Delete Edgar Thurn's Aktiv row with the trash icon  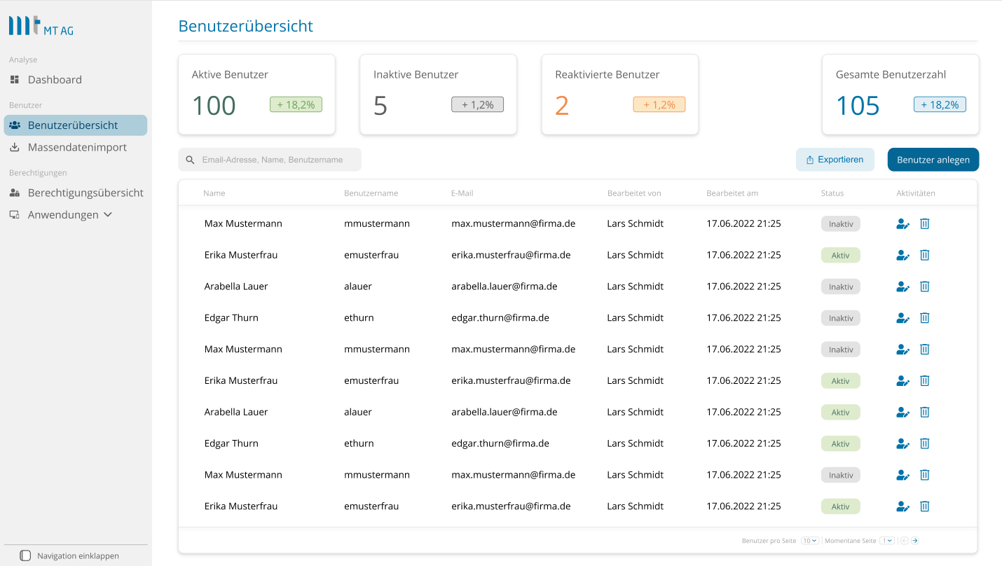(x=924, y=443)
